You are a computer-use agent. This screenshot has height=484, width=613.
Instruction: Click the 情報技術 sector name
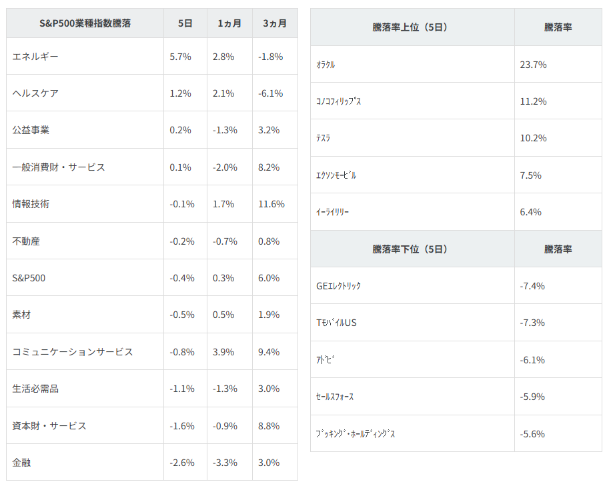tap(31, 204)
